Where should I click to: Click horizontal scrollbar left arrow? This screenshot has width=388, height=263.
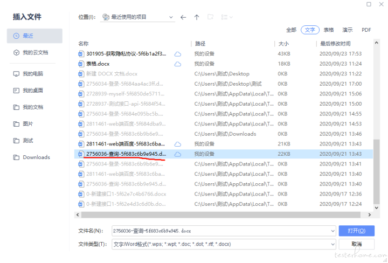click(x=78, y=214)
